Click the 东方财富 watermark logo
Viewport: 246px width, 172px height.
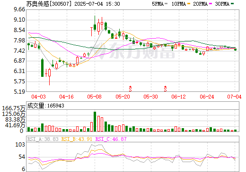coord(134,51)
